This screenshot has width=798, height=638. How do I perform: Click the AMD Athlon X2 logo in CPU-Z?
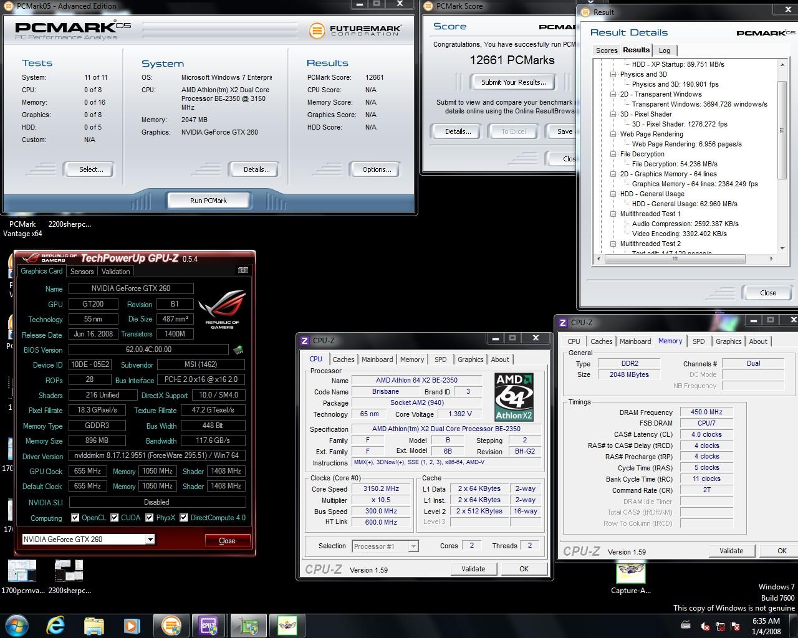click(514, 396)
